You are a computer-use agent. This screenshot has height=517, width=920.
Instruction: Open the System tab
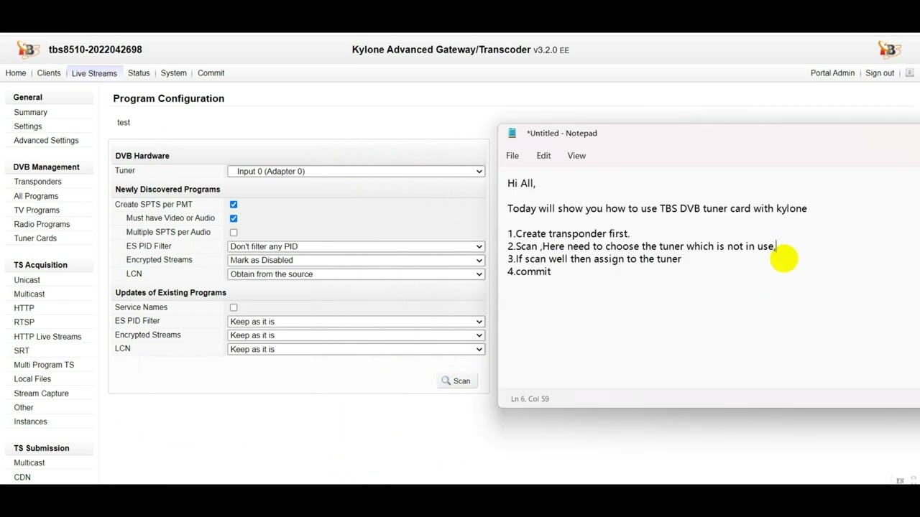173,73
